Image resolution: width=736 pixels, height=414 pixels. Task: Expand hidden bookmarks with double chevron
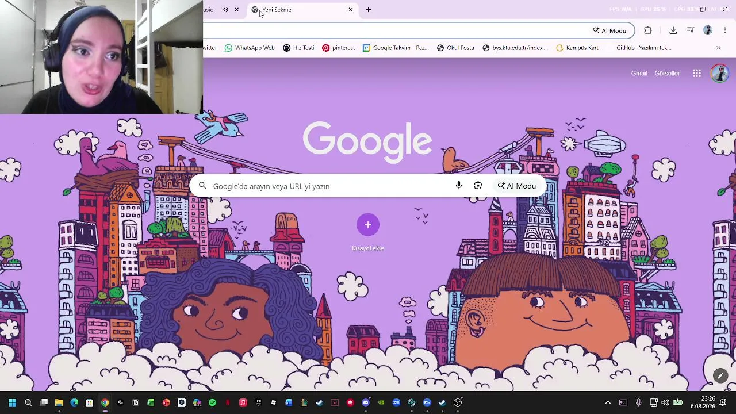(719, 48)
